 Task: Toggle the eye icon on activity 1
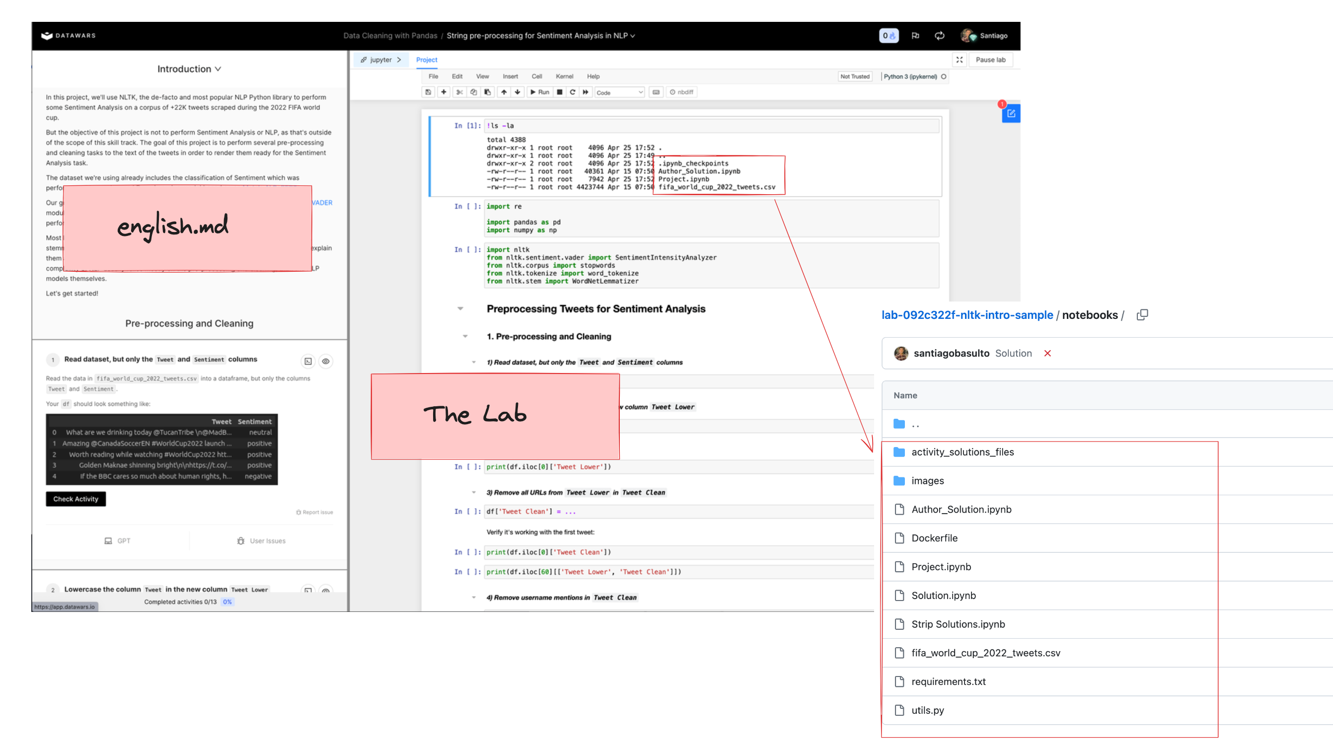click(326, 362)
